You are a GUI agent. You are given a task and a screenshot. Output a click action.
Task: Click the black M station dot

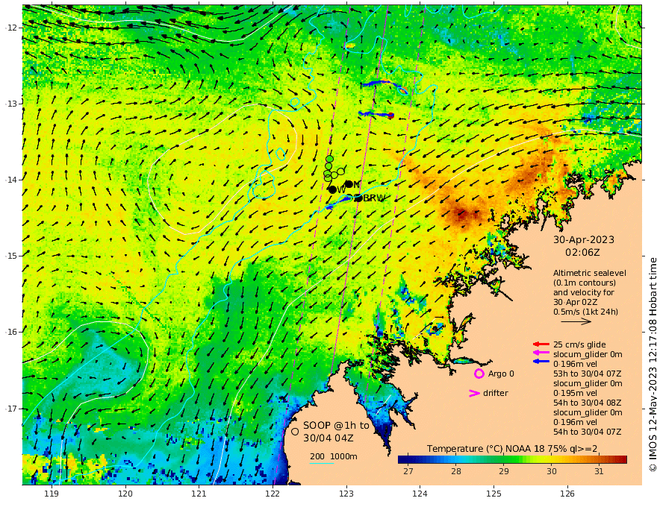pyautogui.click(x=349, y=184)
